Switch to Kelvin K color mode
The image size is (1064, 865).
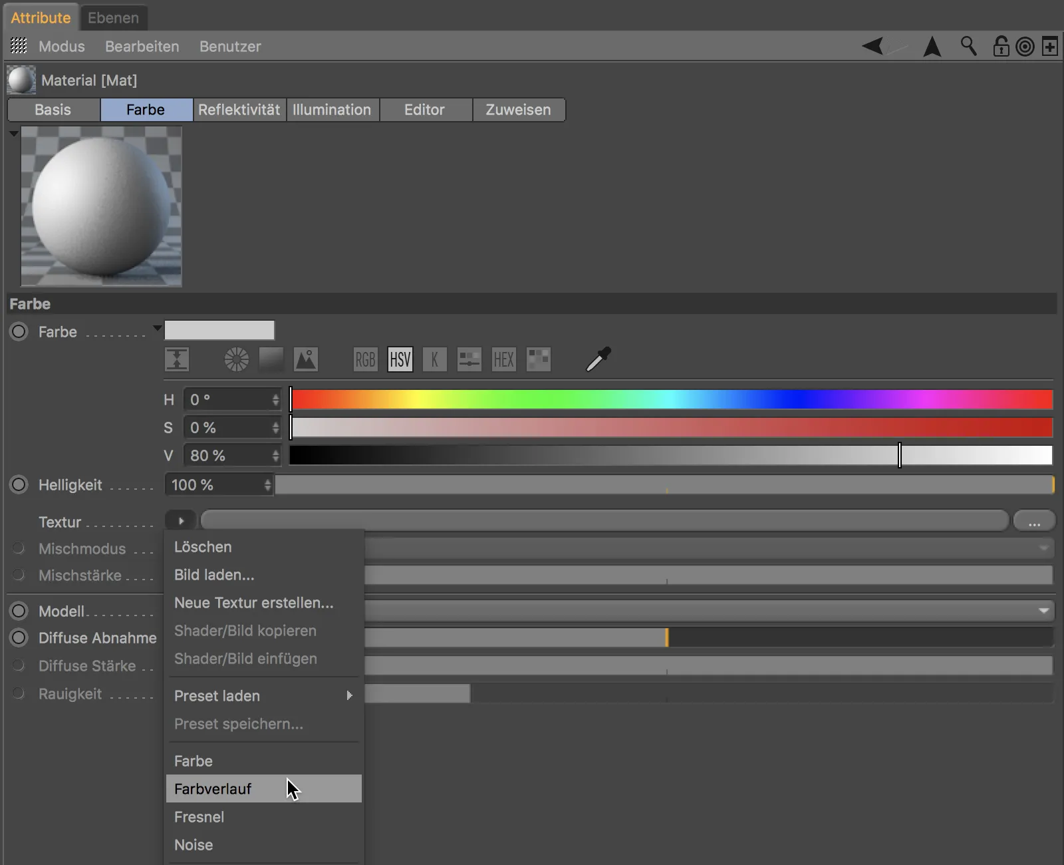[x=435, y=360]
